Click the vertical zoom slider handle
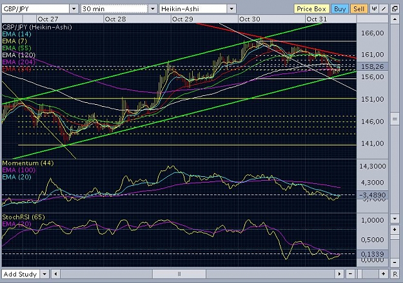Image resolution: width=403 pixels, height=283 pixels. (395, 237)
